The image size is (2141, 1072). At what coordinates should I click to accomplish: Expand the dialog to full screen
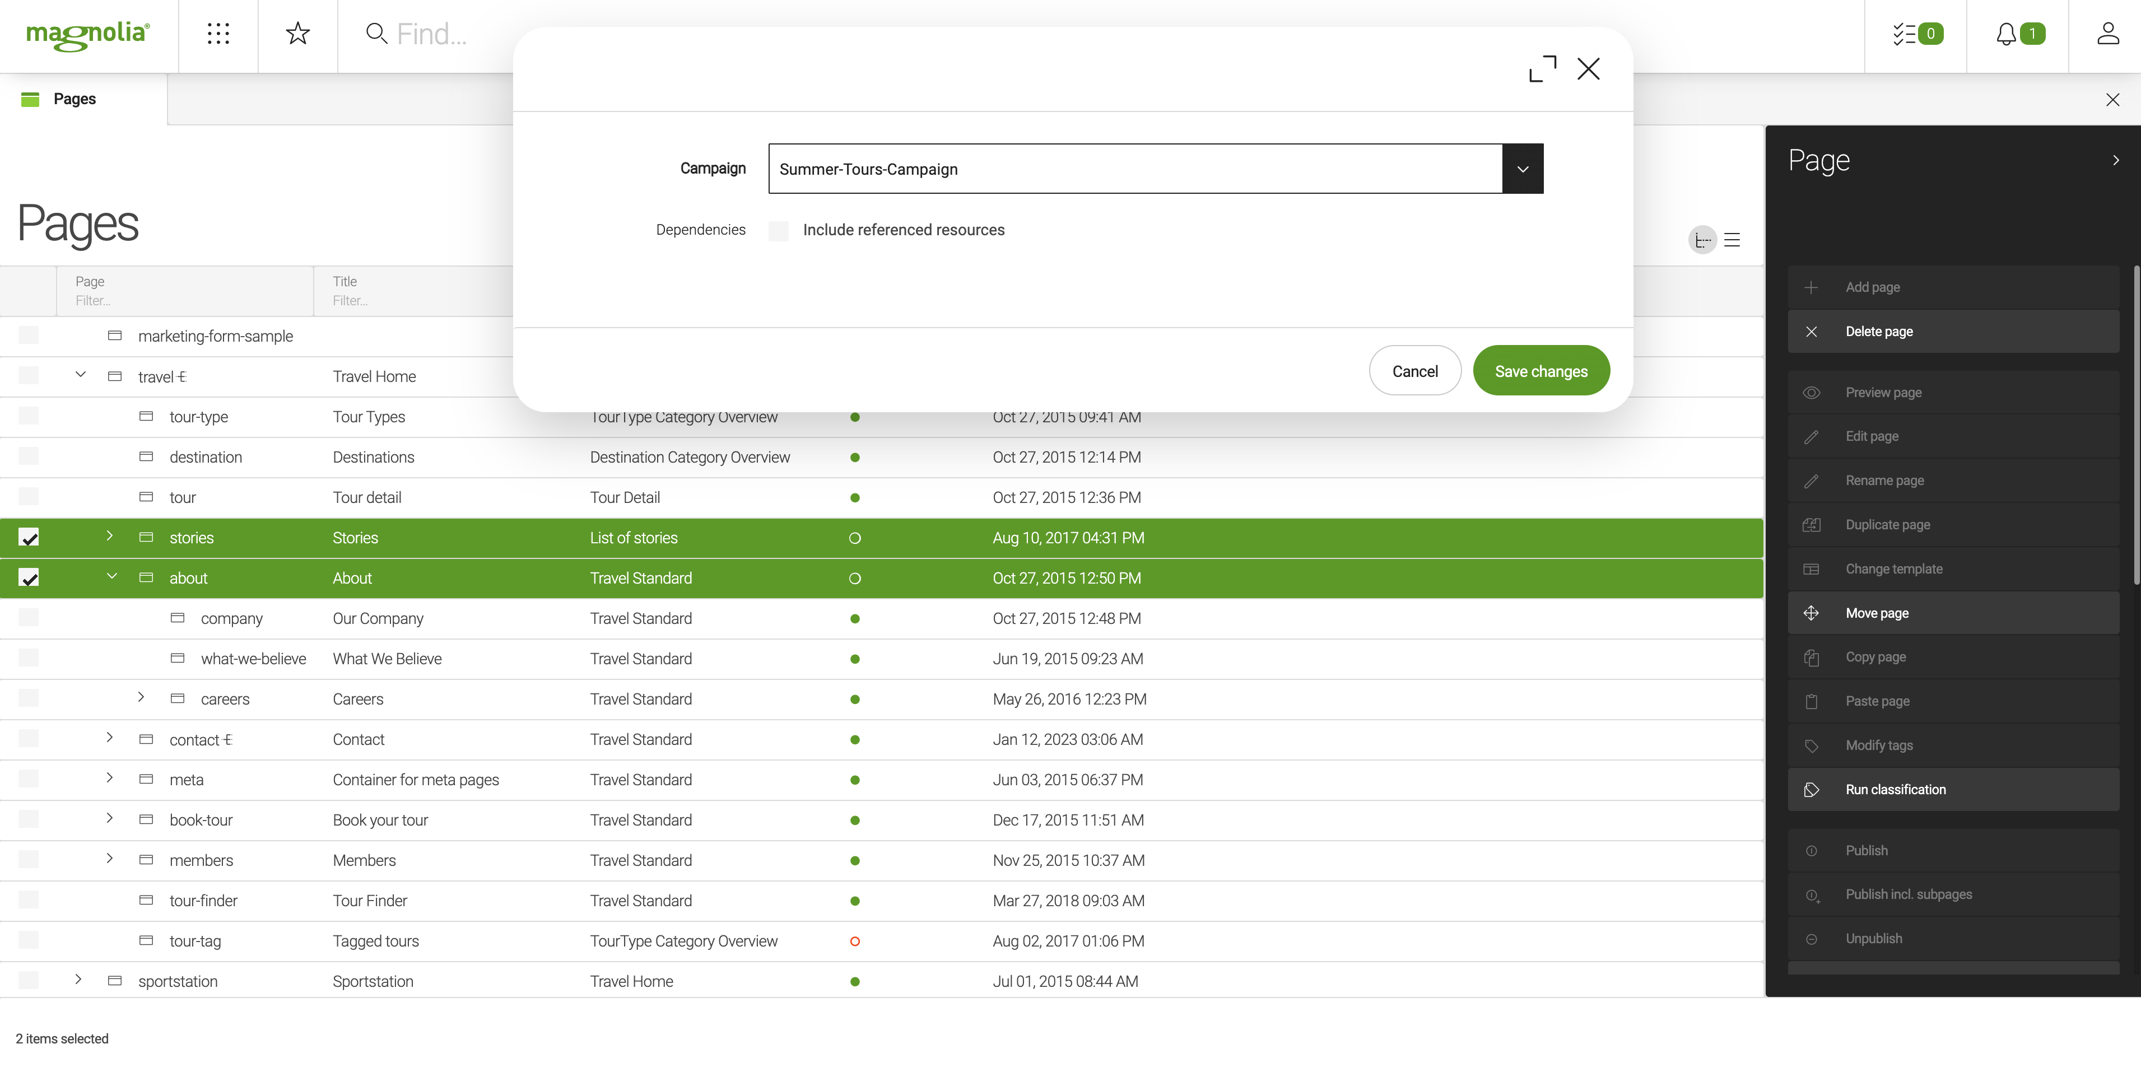pos(1543,68)
